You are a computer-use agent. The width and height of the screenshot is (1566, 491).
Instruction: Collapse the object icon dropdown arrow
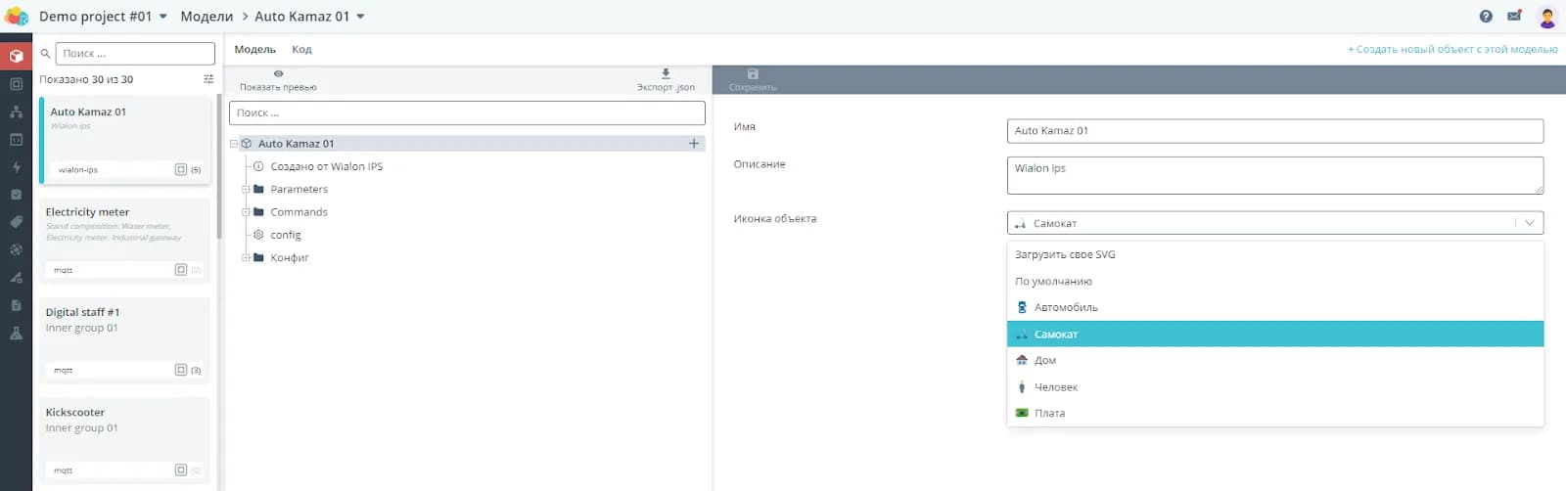click(x=1529, y=223)
